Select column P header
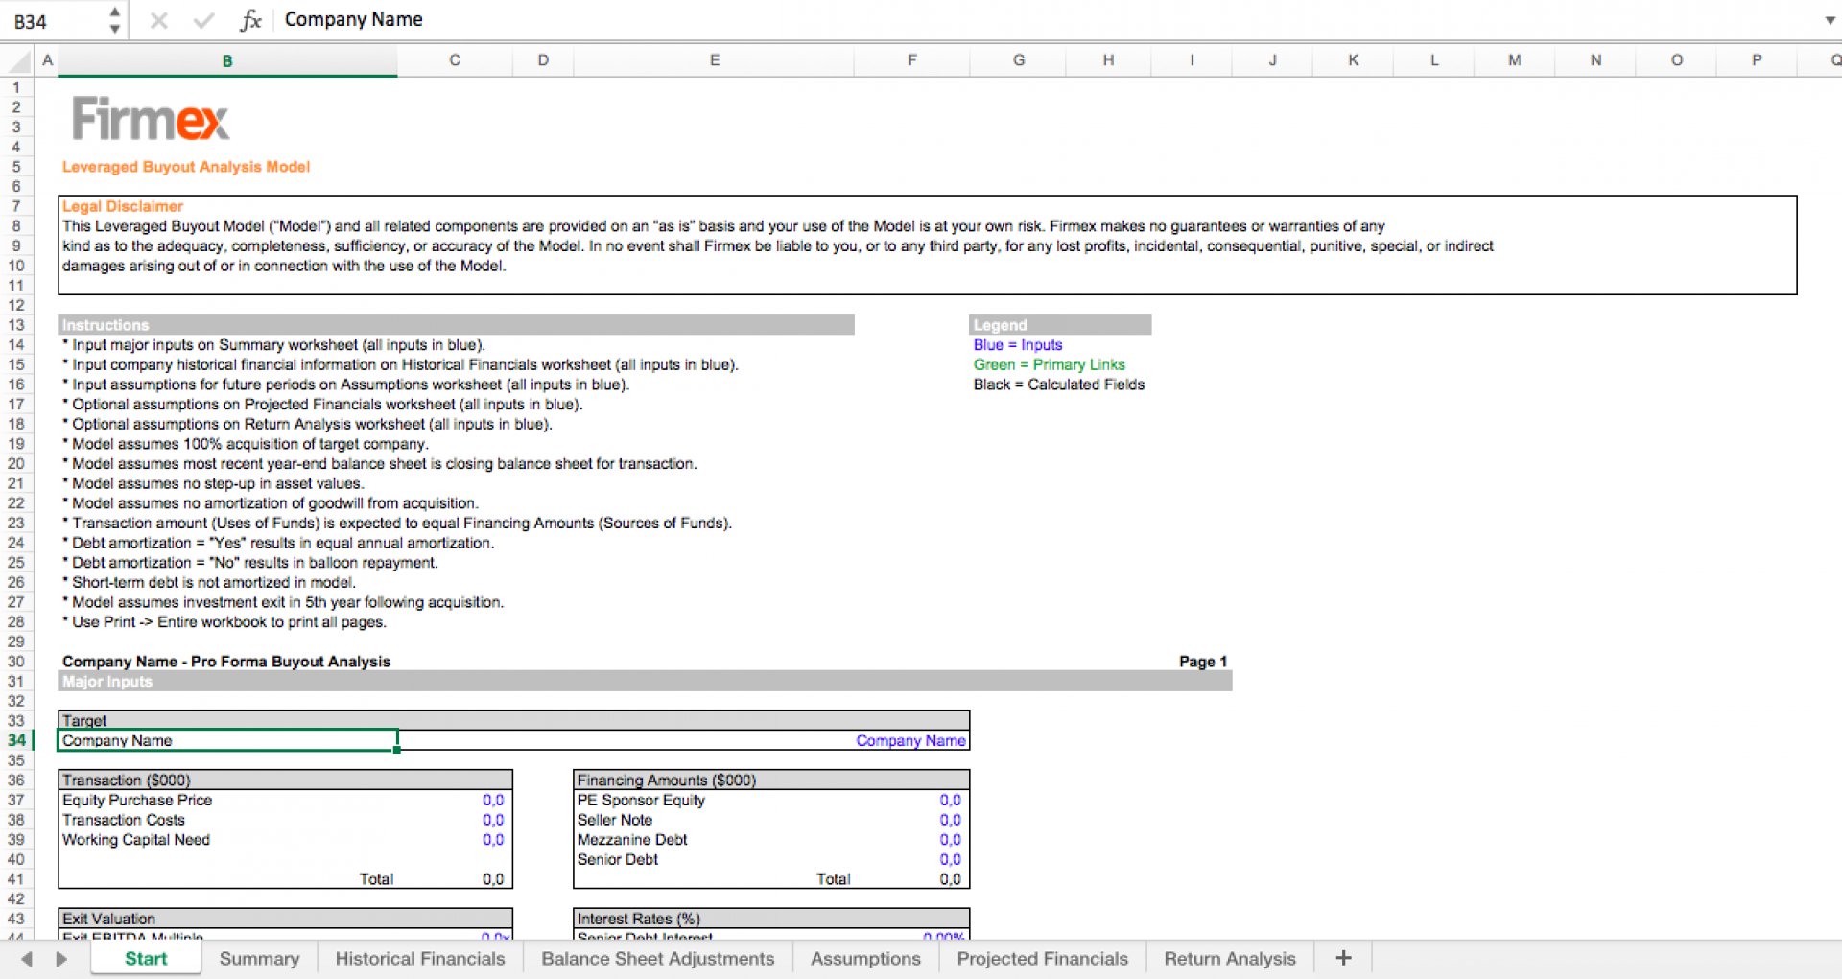The height and width of the screenshot is (979, 1842). [1757, 60]
